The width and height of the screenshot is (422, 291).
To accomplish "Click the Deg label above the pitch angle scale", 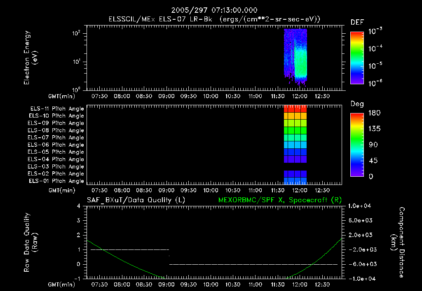I will click(357, 104).
